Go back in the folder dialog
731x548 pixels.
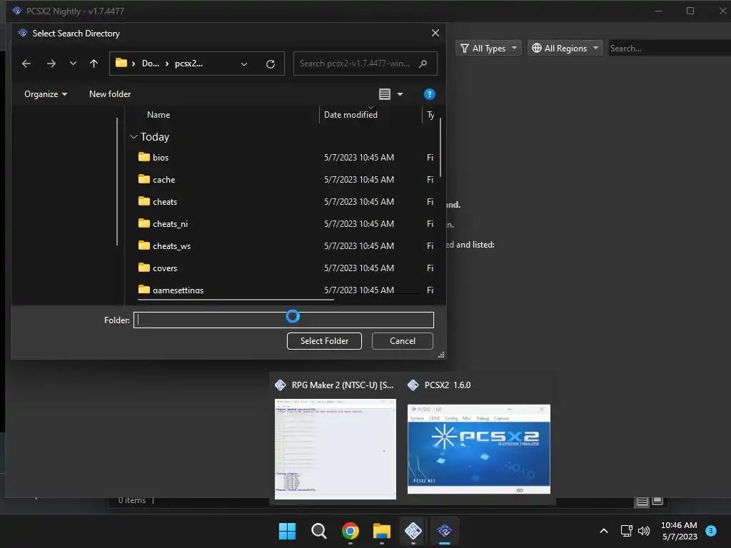(x=26, y=64)
